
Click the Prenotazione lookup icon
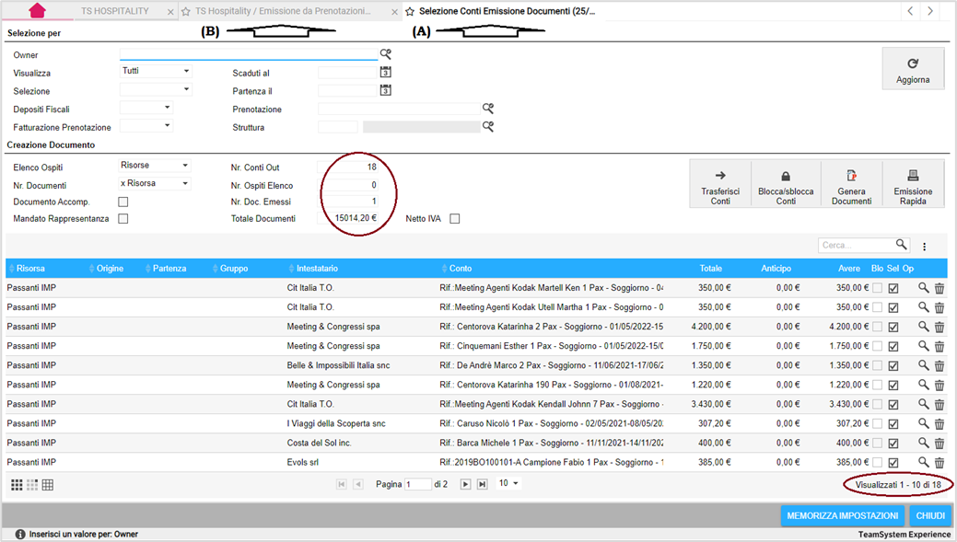pyautogui.click(x=487, y=109)
